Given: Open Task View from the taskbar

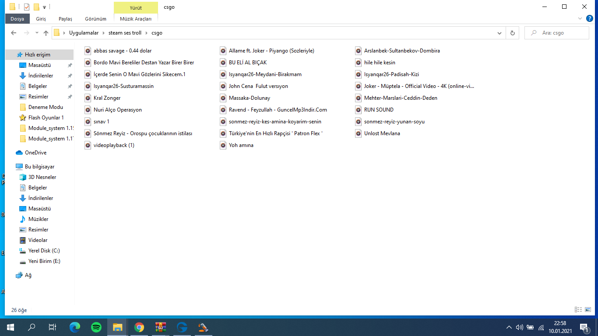Looking at the screenshot, I should click(53, 327).
